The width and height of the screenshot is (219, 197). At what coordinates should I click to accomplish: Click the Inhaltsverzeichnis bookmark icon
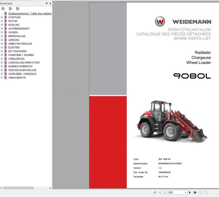tap(5, 14)
